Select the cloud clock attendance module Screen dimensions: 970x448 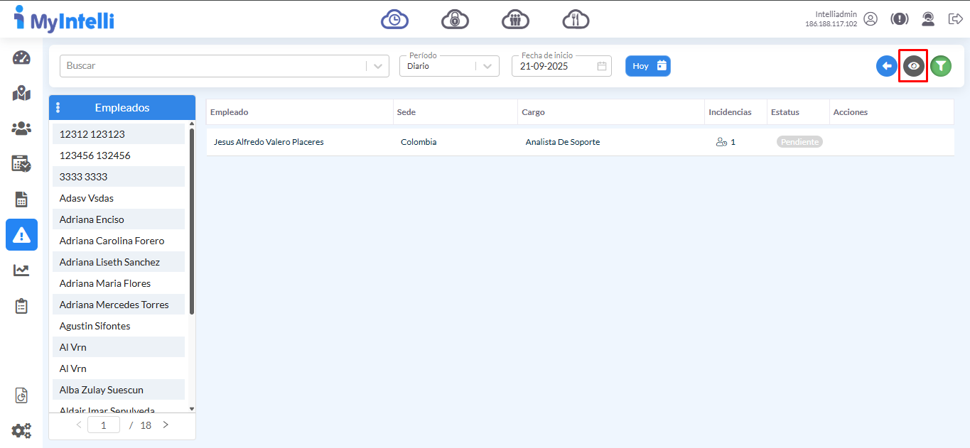pos(394,19)
